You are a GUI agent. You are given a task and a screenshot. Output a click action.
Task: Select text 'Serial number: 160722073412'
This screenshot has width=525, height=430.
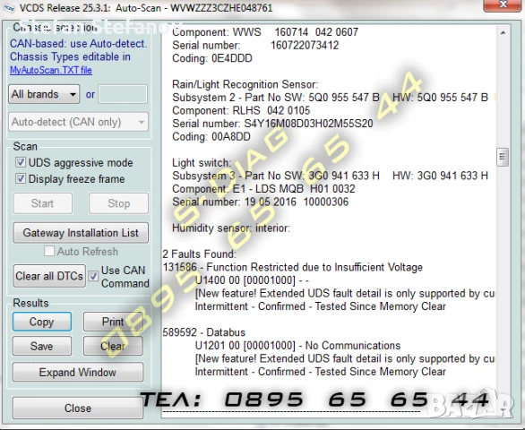[255, 45]
